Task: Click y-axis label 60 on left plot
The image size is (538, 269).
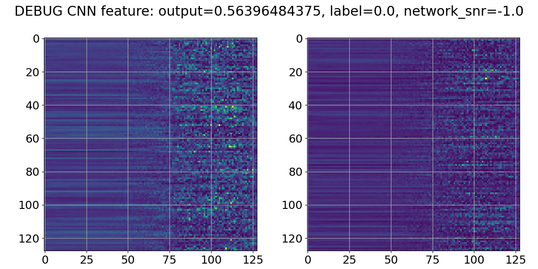Action: pyautogui.click(x=33, y=139)
